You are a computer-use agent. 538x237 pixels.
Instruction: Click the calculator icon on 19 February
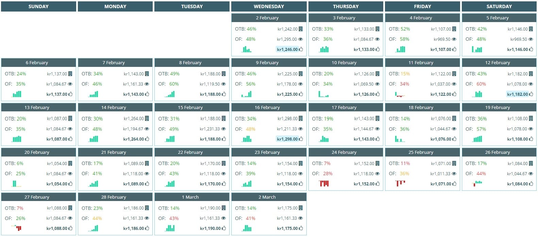click(532, 118)
